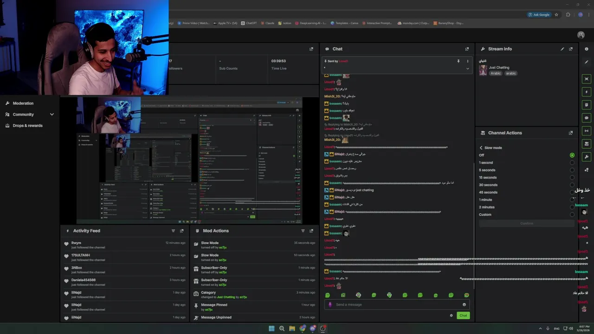This screenshot has width=594, height=334.
Task: Show hidden system tray icons
Action: pos(540,328)
